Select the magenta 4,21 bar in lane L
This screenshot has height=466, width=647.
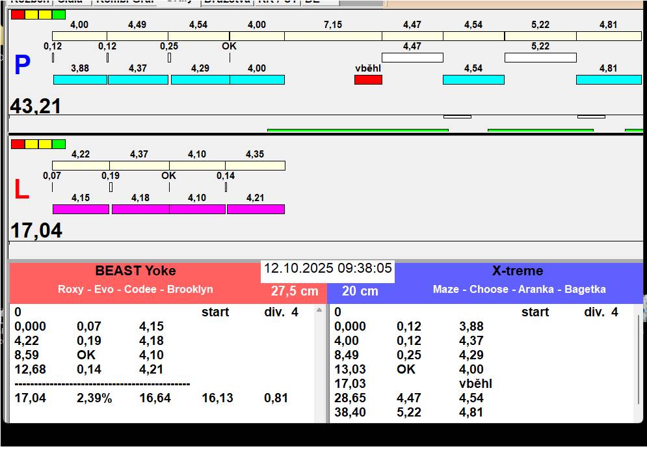tap(256, 209)
